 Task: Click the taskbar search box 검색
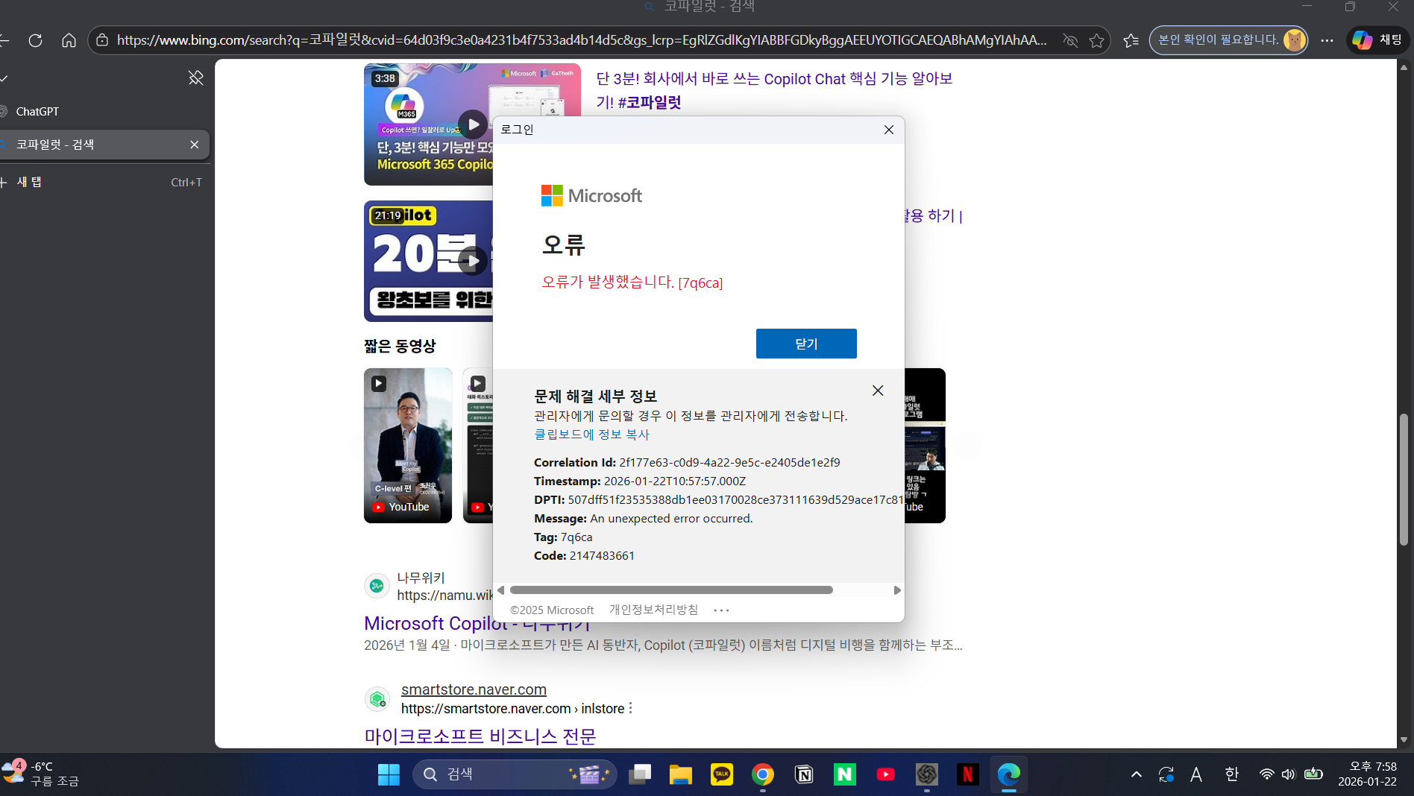pos(515,774)
